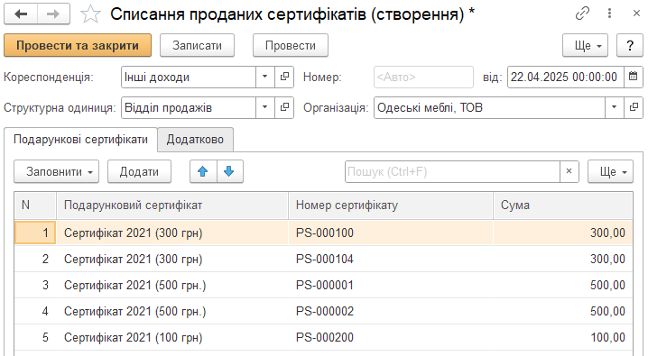Select Сертифікат 2021 (100 грн) cell
The image size is (648, 356).
[171, 337]
